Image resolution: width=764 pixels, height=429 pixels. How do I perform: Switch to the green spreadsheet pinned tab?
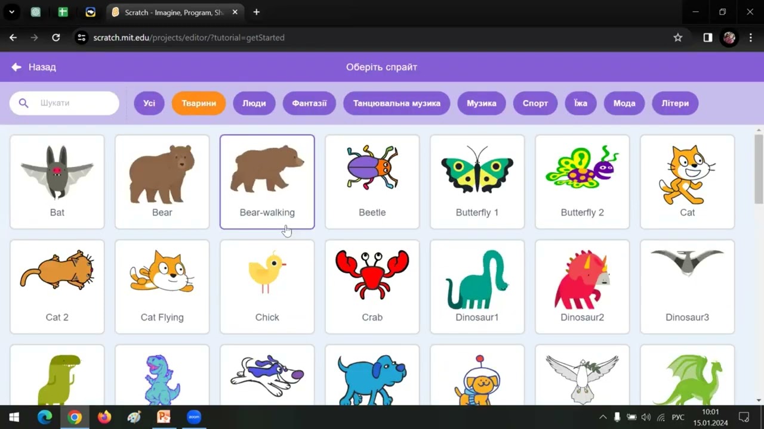click(63, 12)
